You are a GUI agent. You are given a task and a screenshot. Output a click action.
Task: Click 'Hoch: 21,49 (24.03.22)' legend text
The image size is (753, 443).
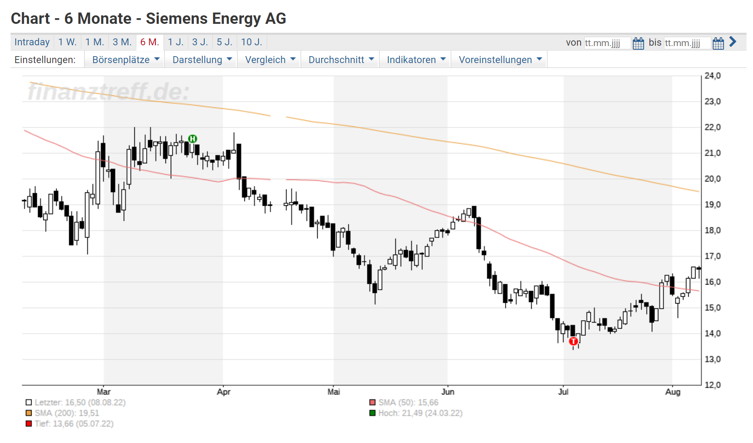click(x=420, y=413)
